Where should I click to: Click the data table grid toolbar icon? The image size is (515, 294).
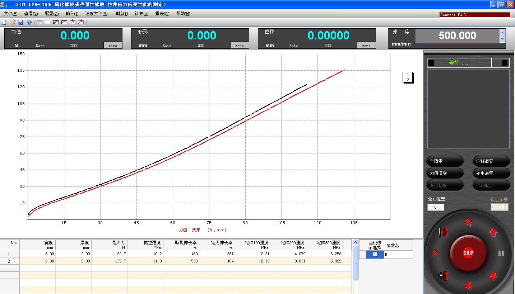pos(40,22)
